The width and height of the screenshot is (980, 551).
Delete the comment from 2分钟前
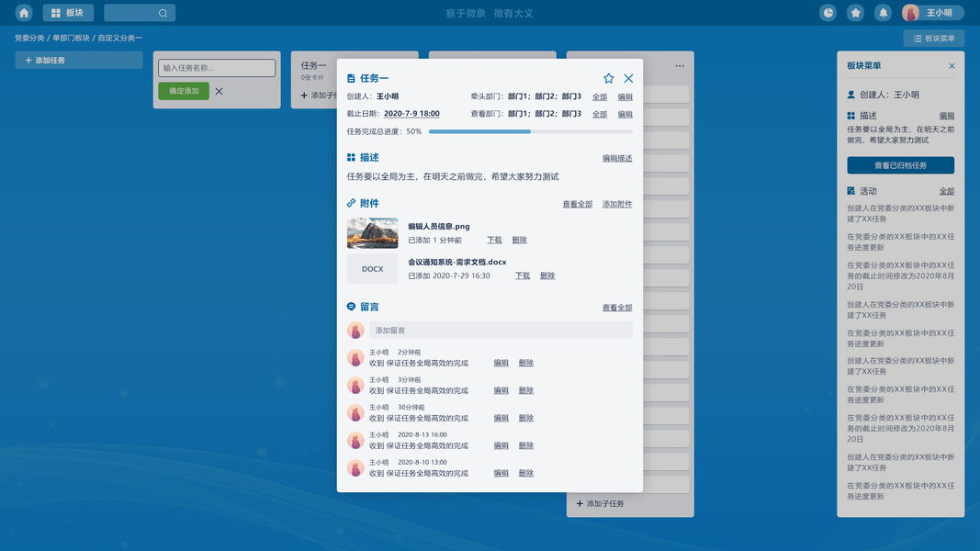525,363
